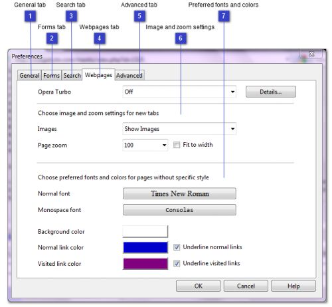Click the numbered callout 3 badge

(x=71, y=16)
